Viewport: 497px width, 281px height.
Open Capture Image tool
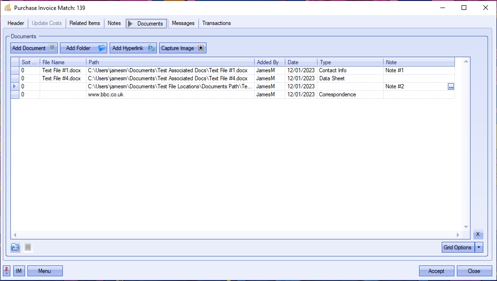(182, 48)
